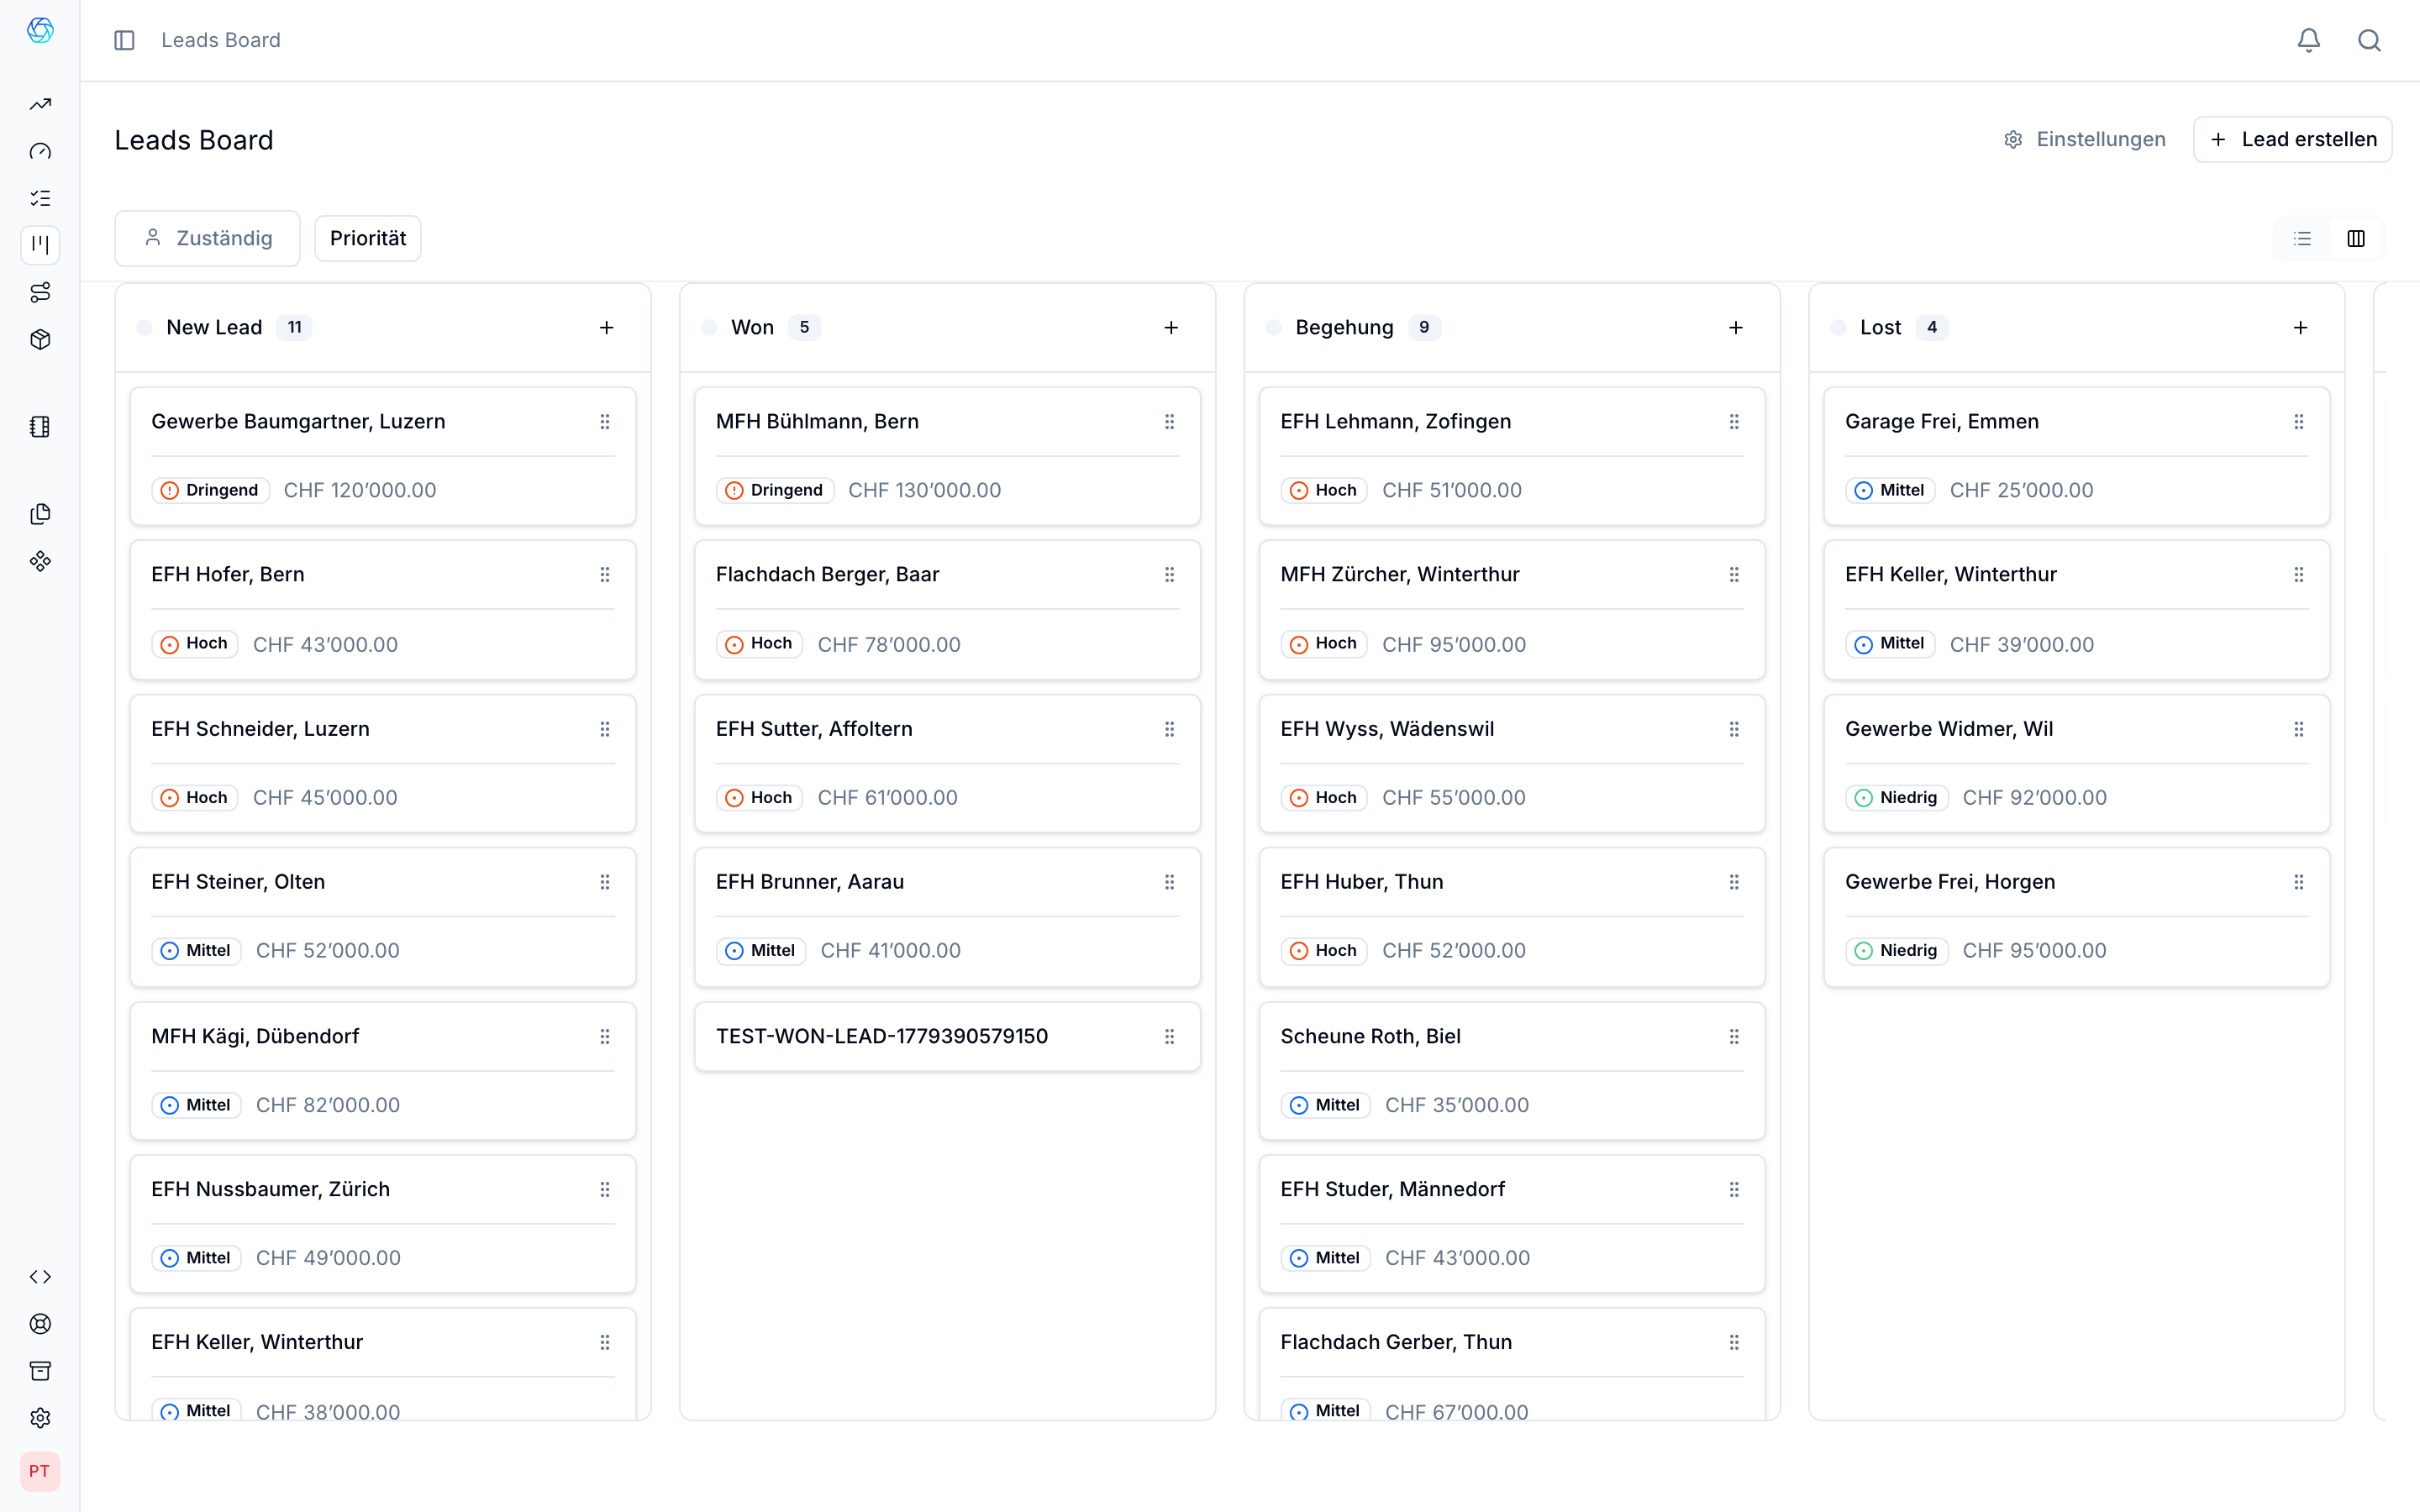Viewport: 2420px width, 1512px height.
Task: Click drag handle on Garage Frei card
Action: (2299, 422)
